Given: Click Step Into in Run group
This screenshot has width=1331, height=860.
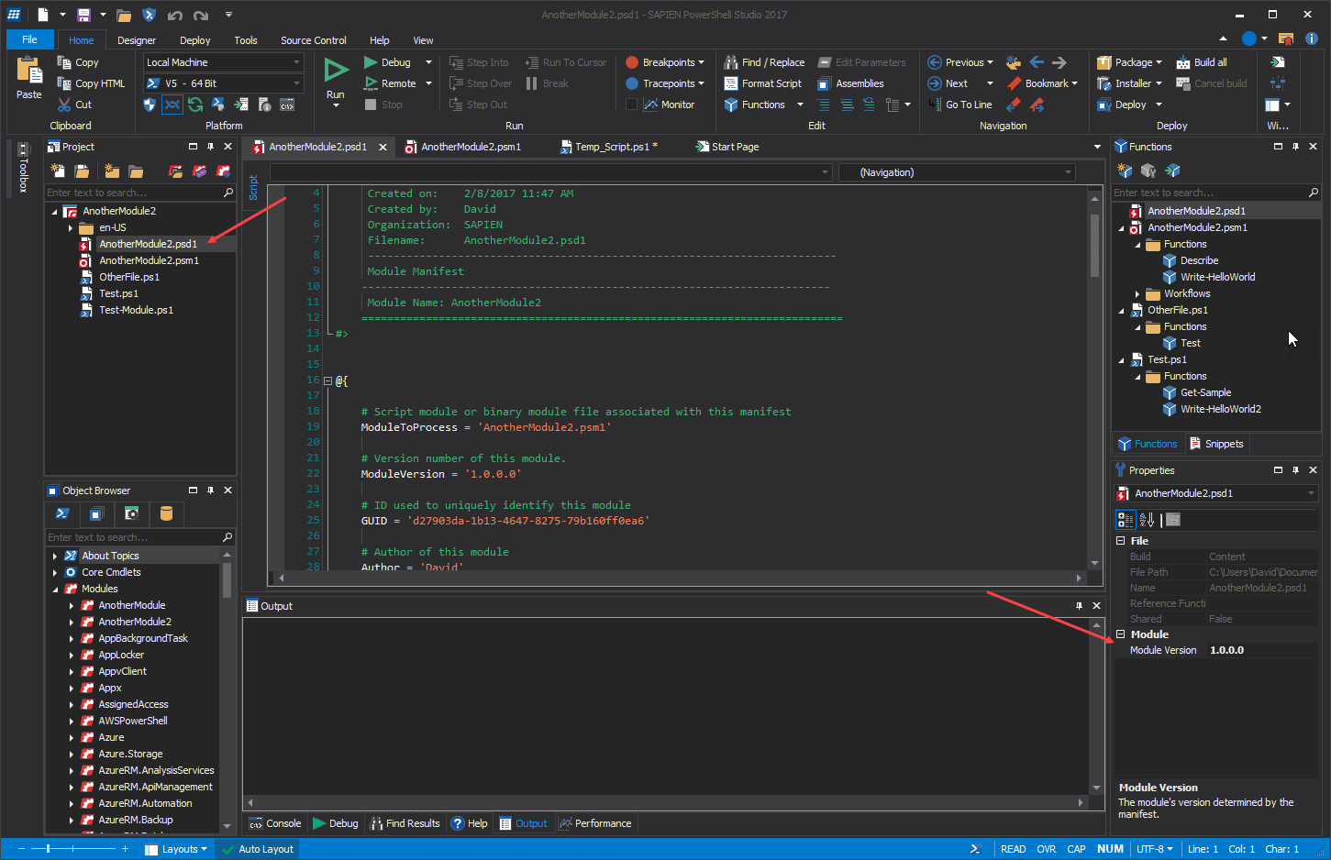Looking at the screenshot, I should pos(479,62).
